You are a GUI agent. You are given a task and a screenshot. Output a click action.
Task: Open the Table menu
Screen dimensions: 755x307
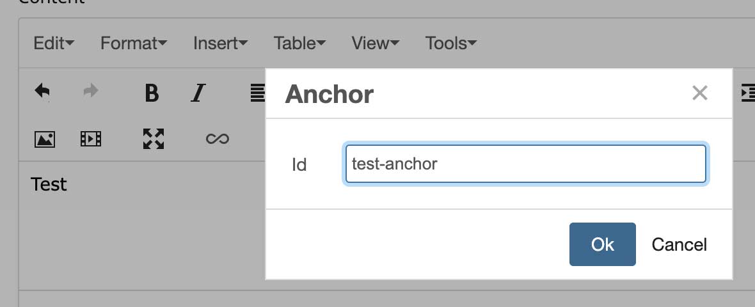tap(299, 43)
